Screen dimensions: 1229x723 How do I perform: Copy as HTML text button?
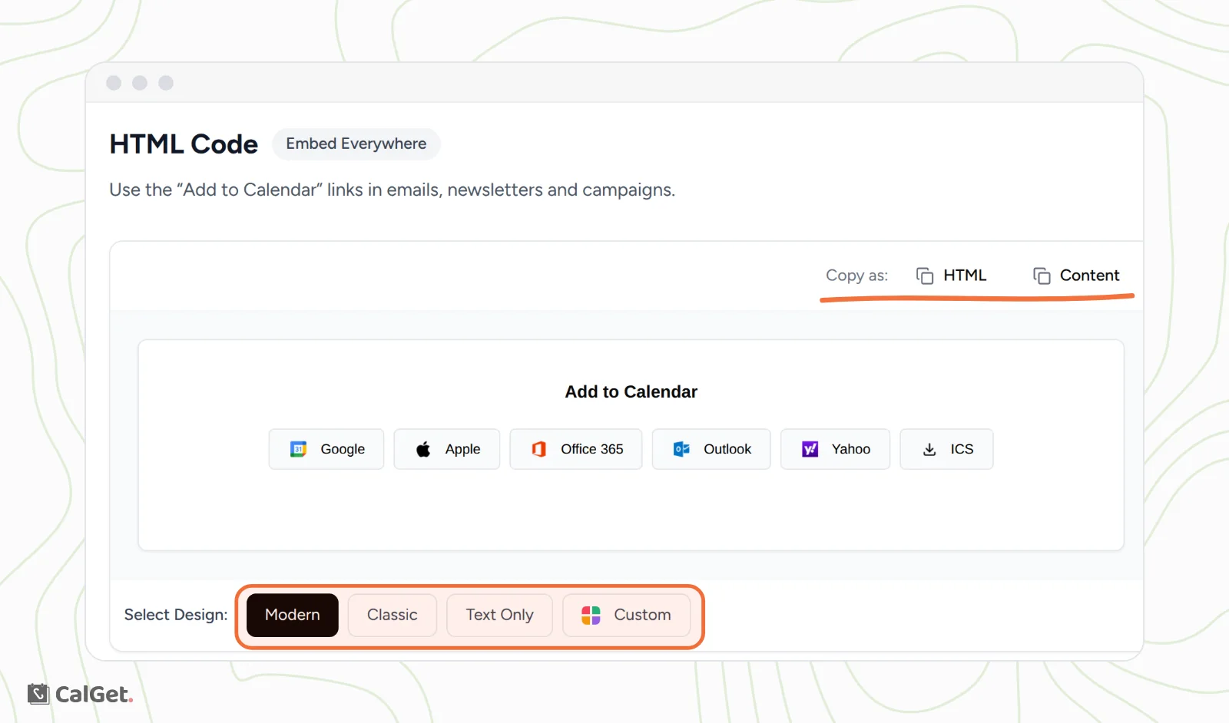coord(965,276)
